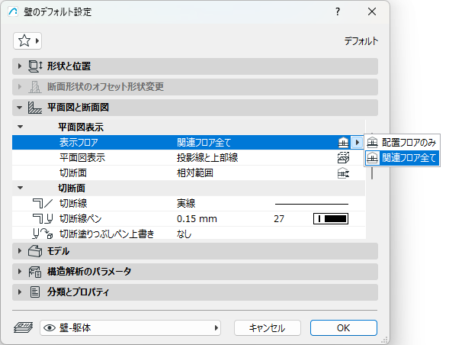Image resolution: width=449 pixels, height=345 pixels.
Task: Open the 表示フロア options arrow
Action: [357, 142]
